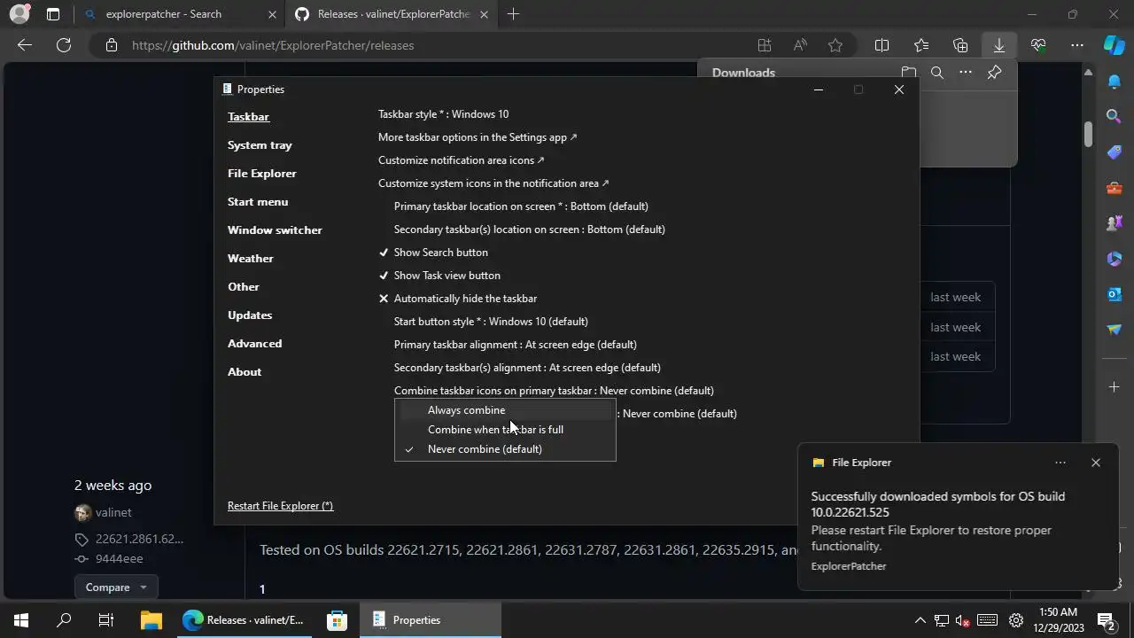Click the browser address bar URL
Screen dimensions: 1134x638
pos(273,45)
